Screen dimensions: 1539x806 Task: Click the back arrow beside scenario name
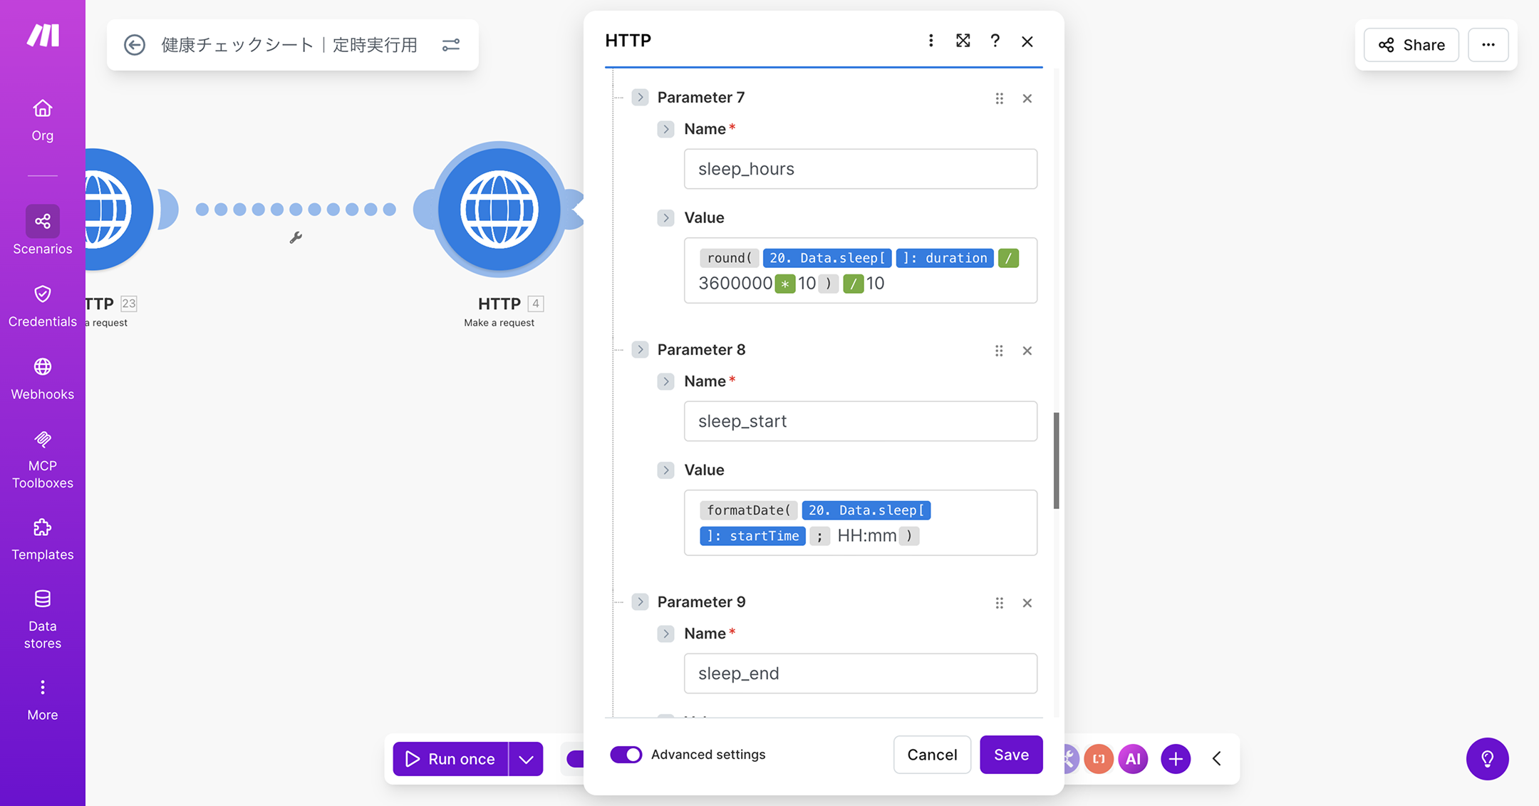135,45
